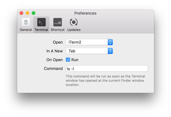Minimize the window using the yellow button
The image size is (171, 117).
click(27, 13)
